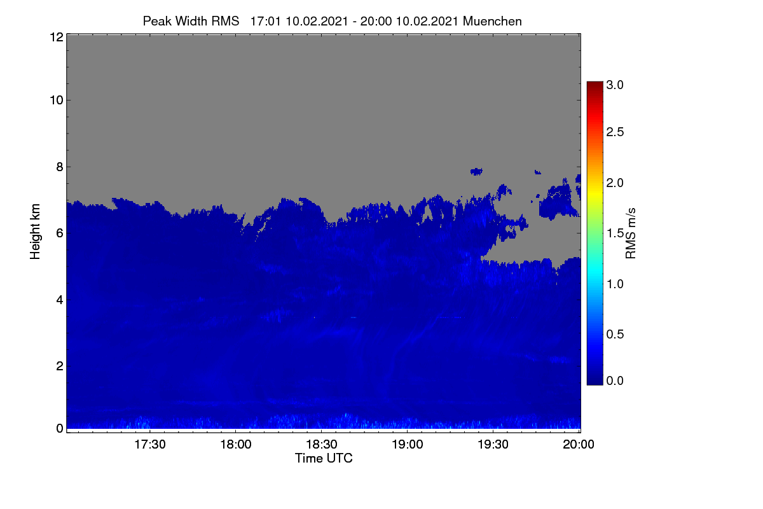Click the colorbar value 0.5

coord(615,333)
